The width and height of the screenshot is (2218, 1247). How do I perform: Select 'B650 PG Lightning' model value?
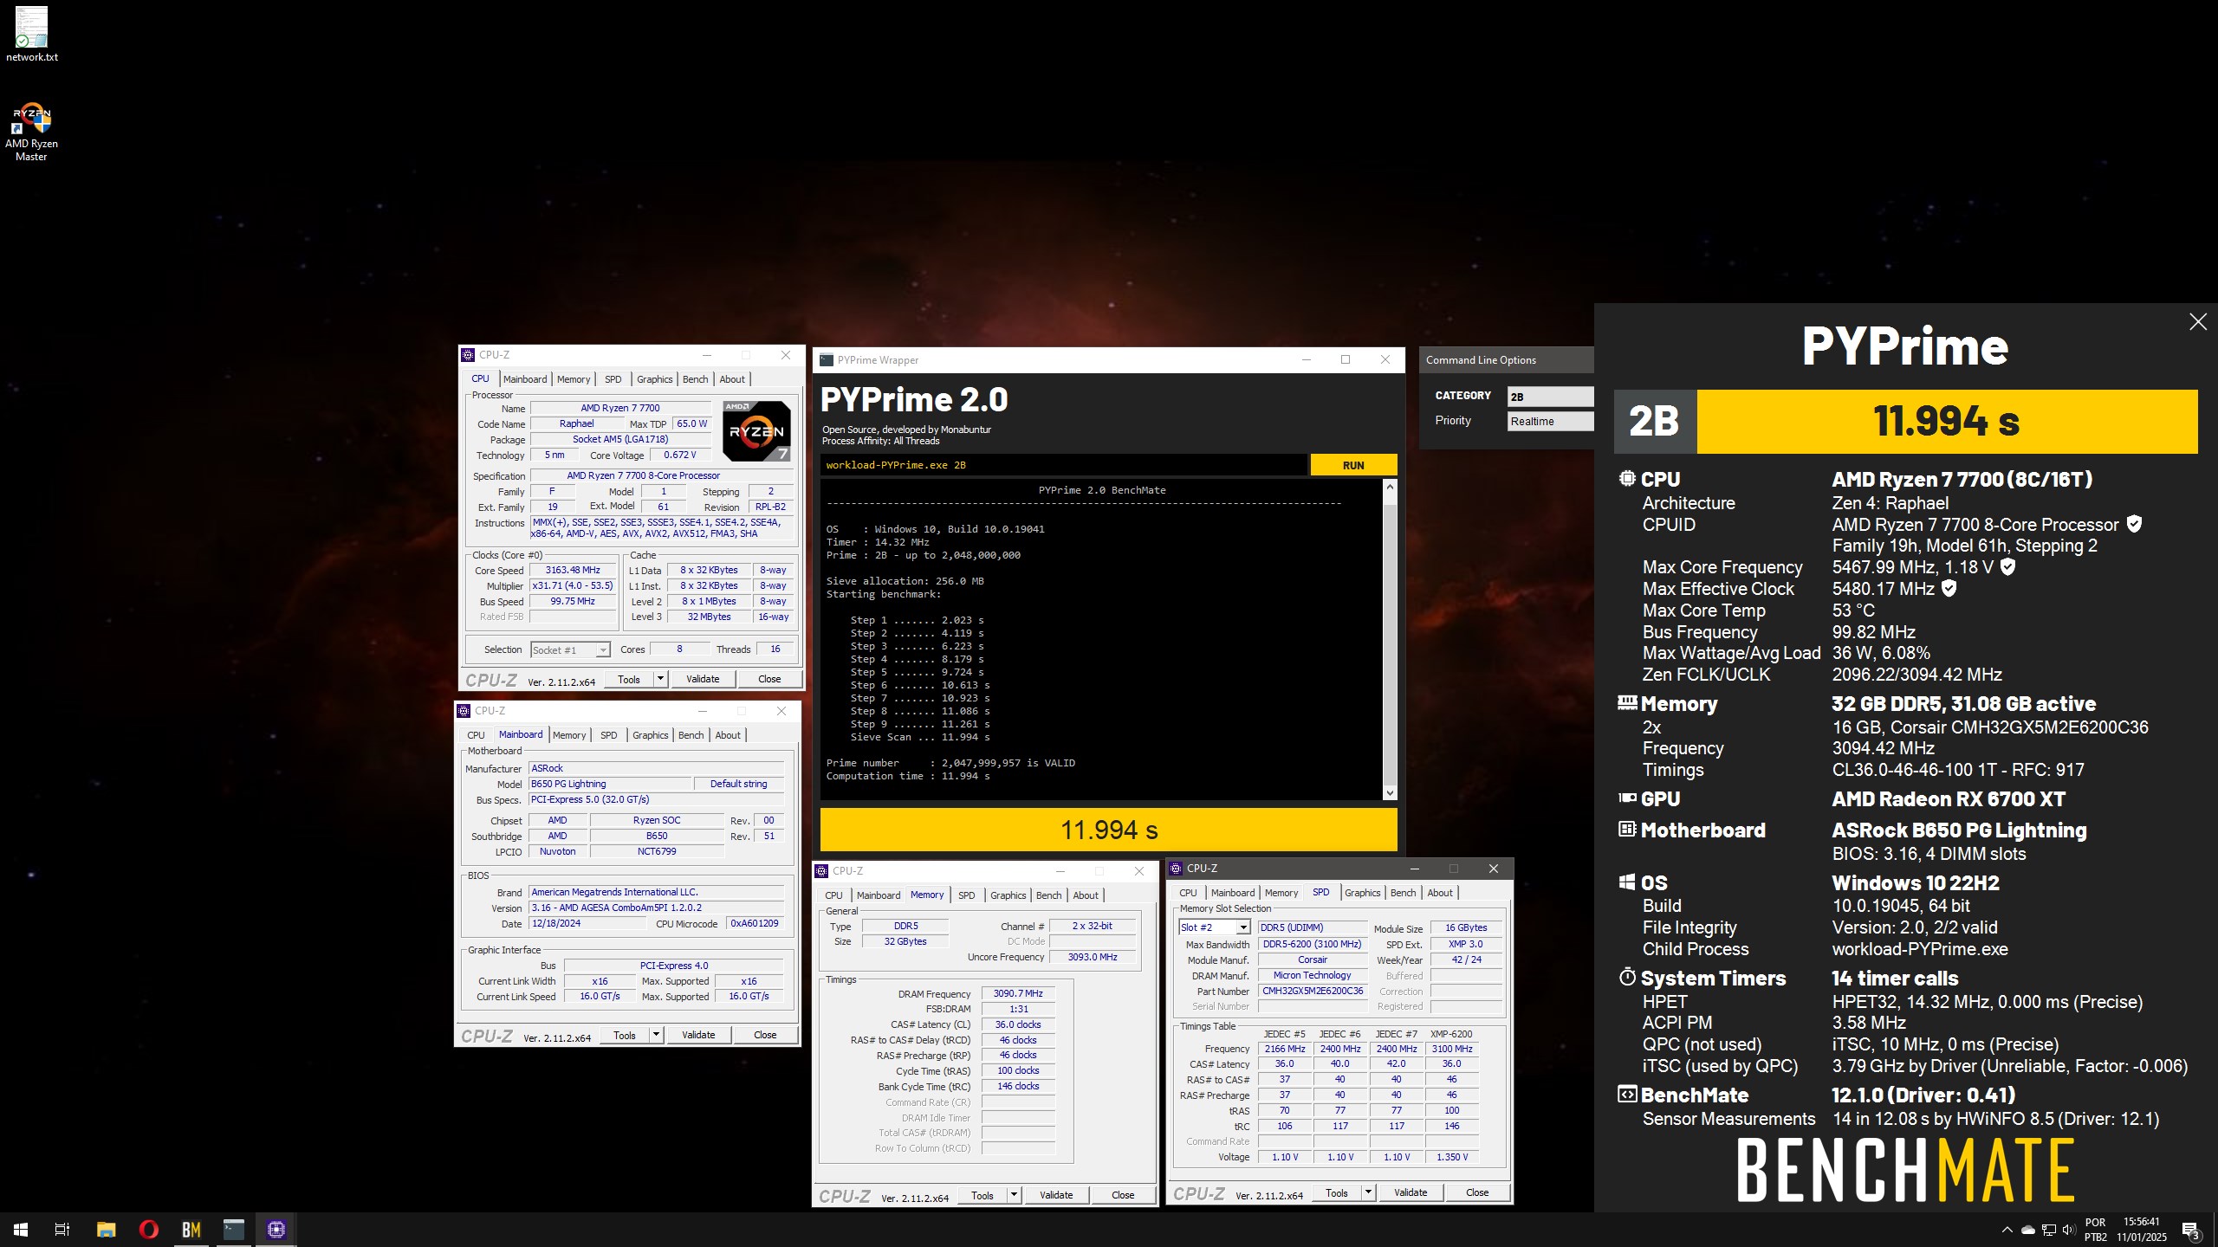tap(611, 784)
